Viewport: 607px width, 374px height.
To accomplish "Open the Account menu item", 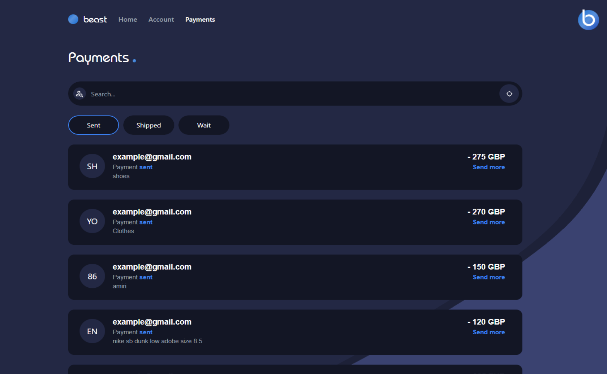I will tap(161, 19).
